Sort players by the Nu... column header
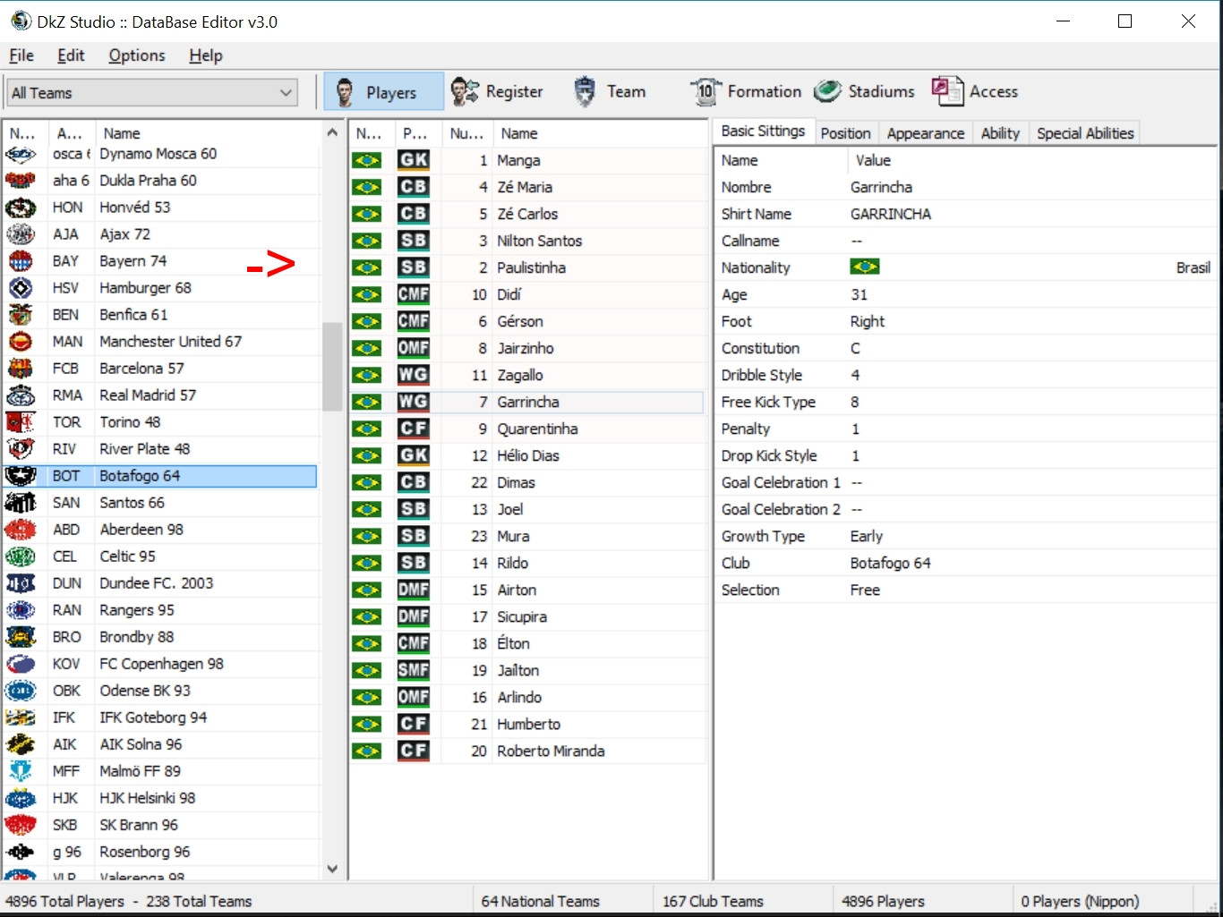This screenshot has height=917, width=1223. 466,133
